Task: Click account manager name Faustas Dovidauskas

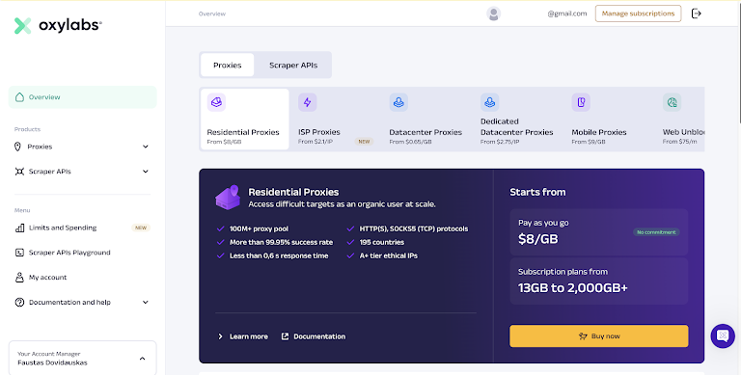Action: [52, 362]
